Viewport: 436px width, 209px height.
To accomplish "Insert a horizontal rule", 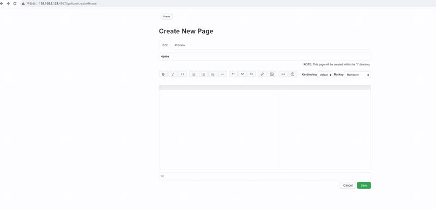I will 222,75.
